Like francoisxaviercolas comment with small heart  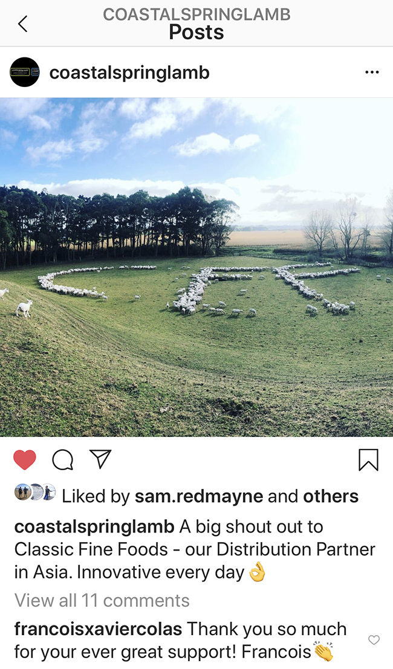coord(374,639)
